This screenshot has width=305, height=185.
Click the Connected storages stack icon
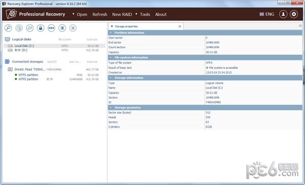(x=7, y=61)
